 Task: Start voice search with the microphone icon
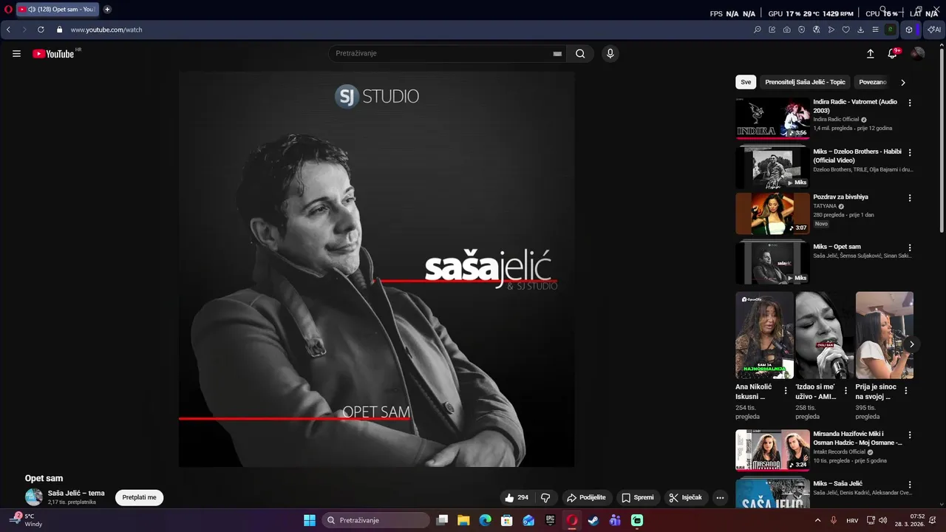(610, 53)
